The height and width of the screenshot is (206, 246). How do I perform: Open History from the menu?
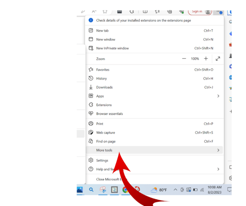(155, 79)
